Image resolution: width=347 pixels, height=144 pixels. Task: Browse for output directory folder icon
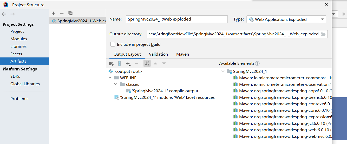323,34
